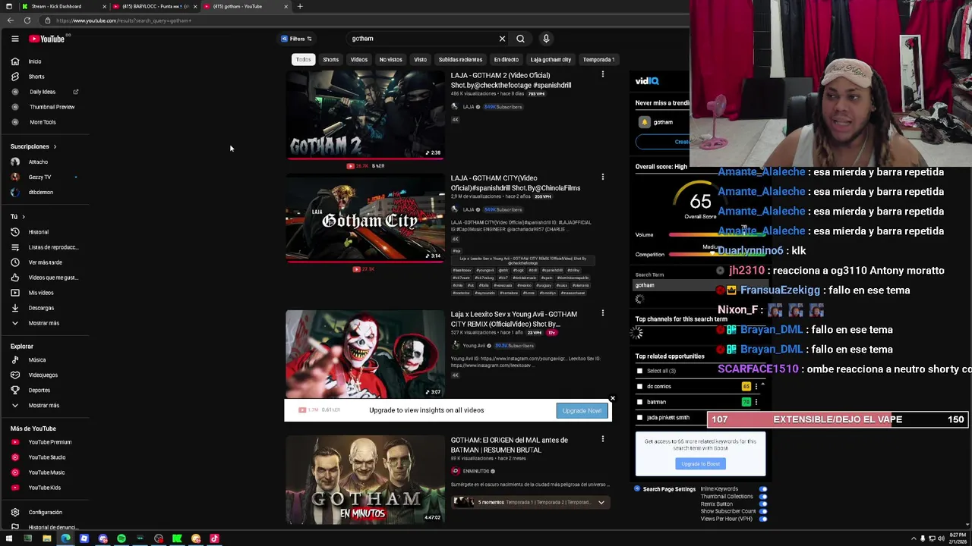Close the upgrade insights banner
Viewport: 972px width, 546px height.
point(612,398)
